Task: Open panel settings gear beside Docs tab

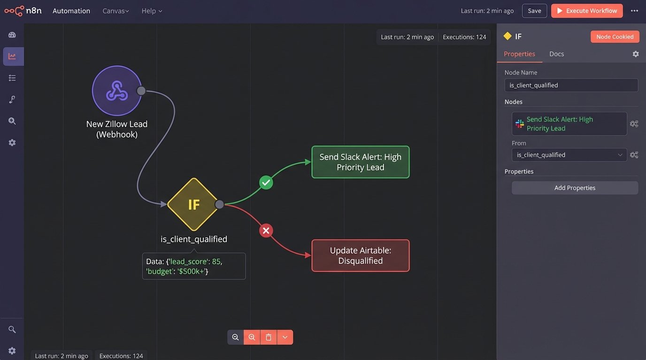Action: [x=635, y=54]
